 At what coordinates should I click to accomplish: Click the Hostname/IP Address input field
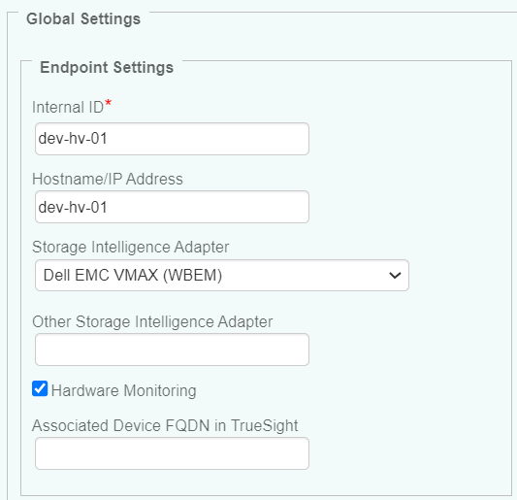click(172, 207)
